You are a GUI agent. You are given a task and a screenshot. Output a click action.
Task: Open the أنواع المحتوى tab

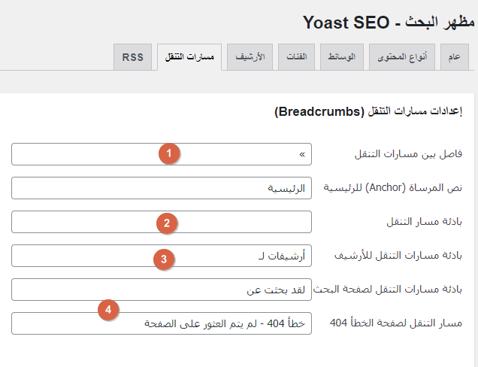click(x=402, y=57)
